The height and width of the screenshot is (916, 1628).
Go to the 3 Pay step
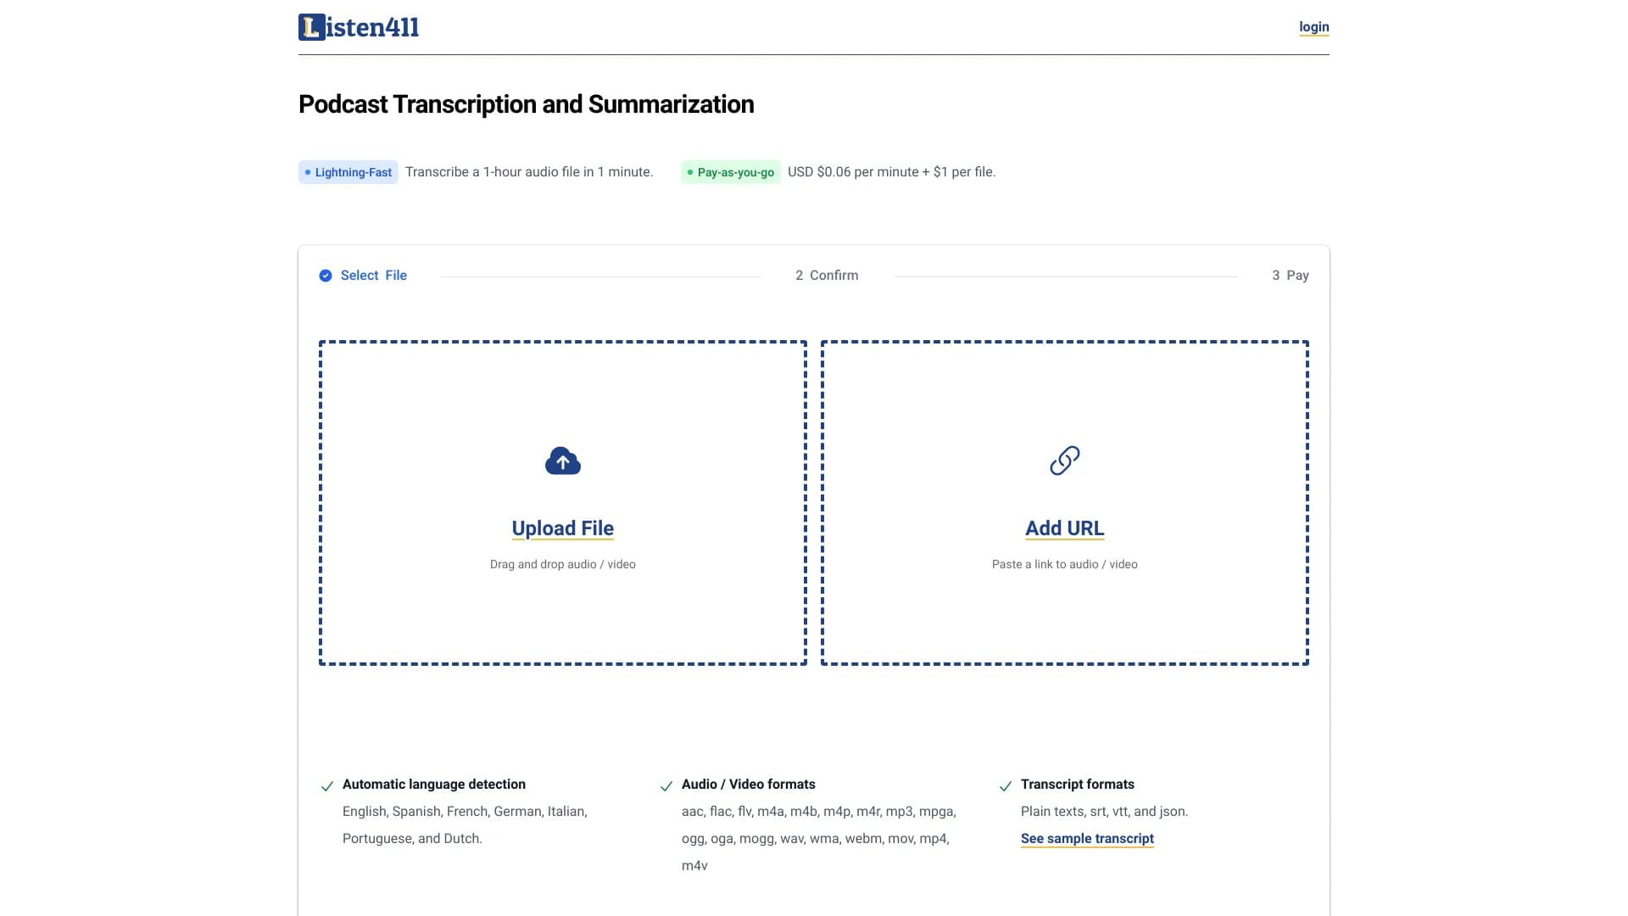point(1290,276)
